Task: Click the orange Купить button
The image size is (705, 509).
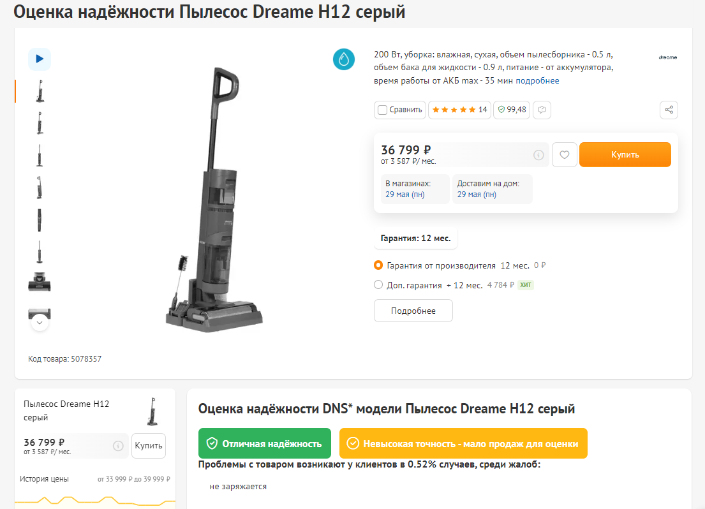Action: pyautogui.click(x=625, y=155)
